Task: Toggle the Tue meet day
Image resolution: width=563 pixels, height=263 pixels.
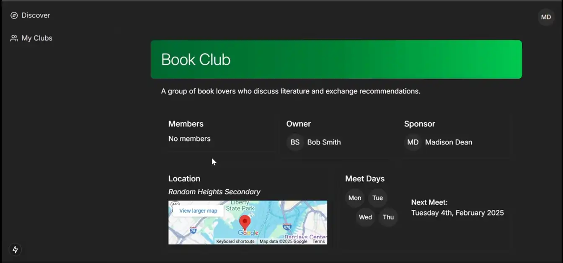Action: (377, 198)
